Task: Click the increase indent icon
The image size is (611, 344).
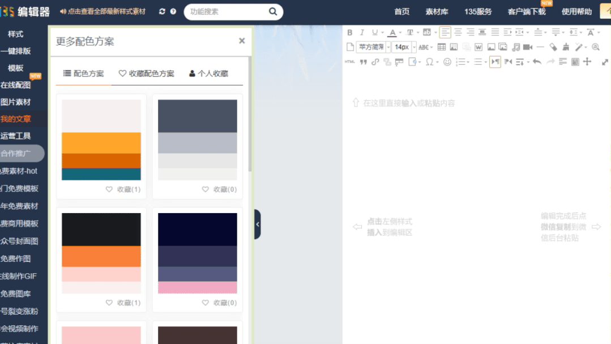Action: (507, 32)
